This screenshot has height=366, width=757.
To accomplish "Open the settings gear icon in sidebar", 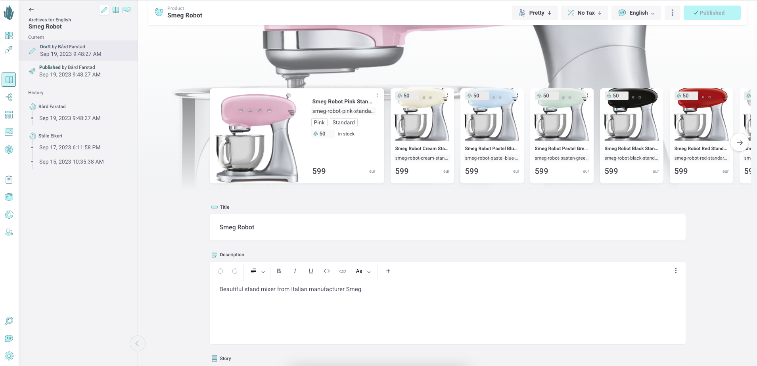I will click(9, 356).
